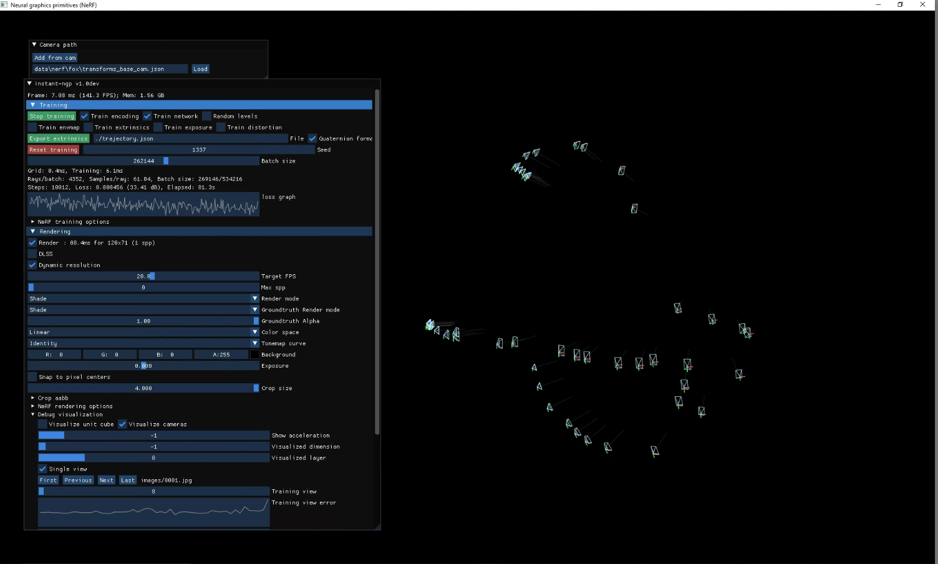Disable the Train encoding checkbox
This screenshot has height=564, width=938.
click(85, 116)
